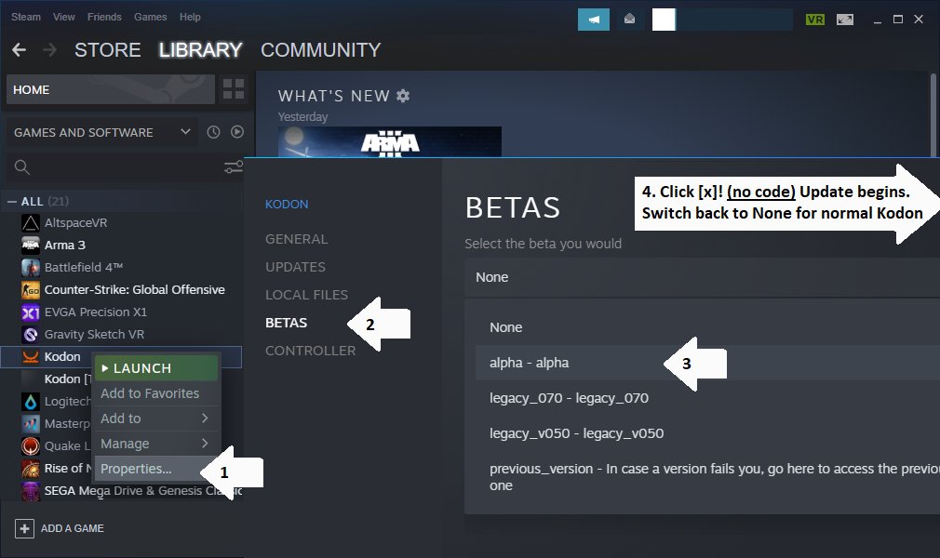Click the Arma 3 game icon
Image resolution: width=940 pixels, height=558 pixels.
pos(31,246)
